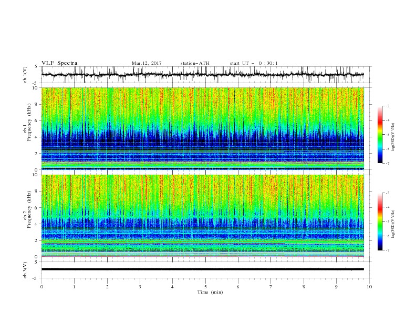
Task: Click the "-7" tick on the ch.1 colorbar
Action: (x=387, y=163)
